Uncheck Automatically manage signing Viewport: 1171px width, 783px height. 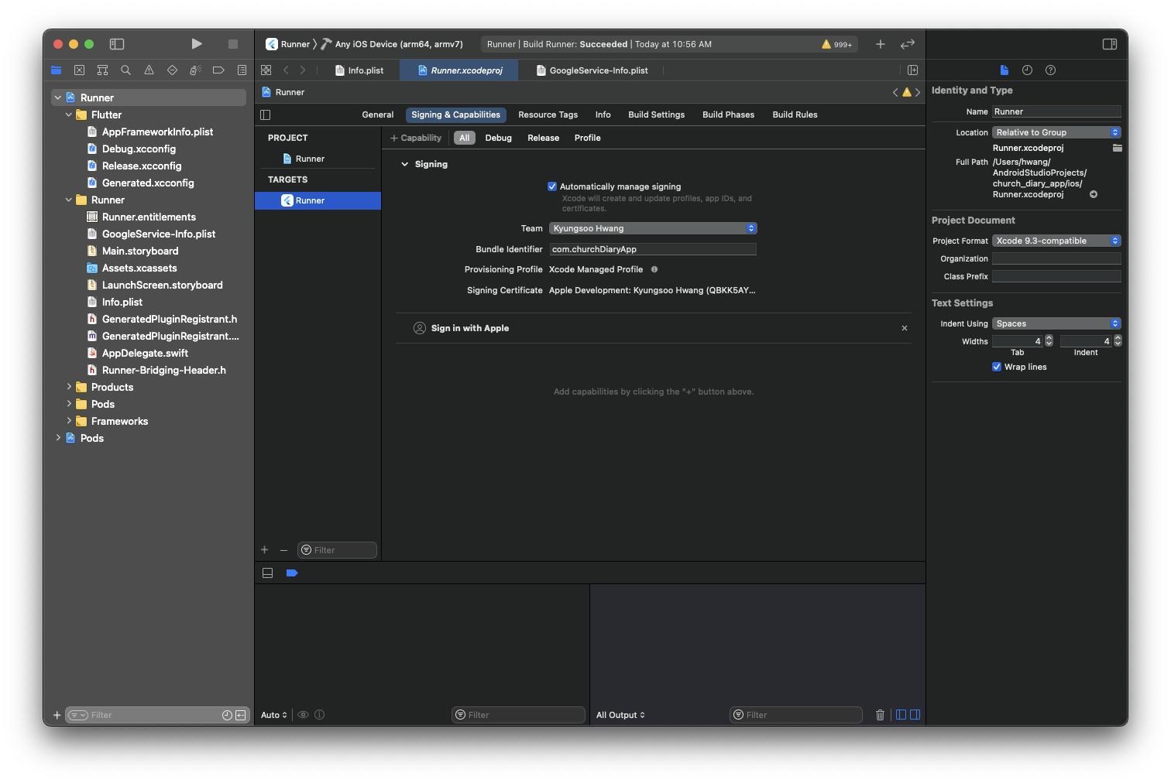tap(552, 186)
